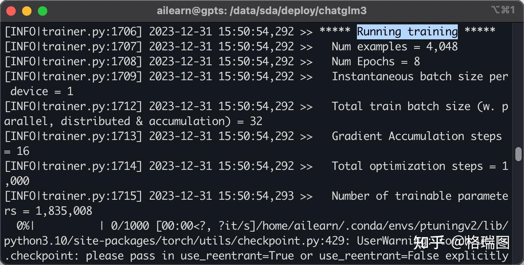Click the "Gradient Accumulation steps" text
This screenshot has height=265, width=524.
click(416, 136)
